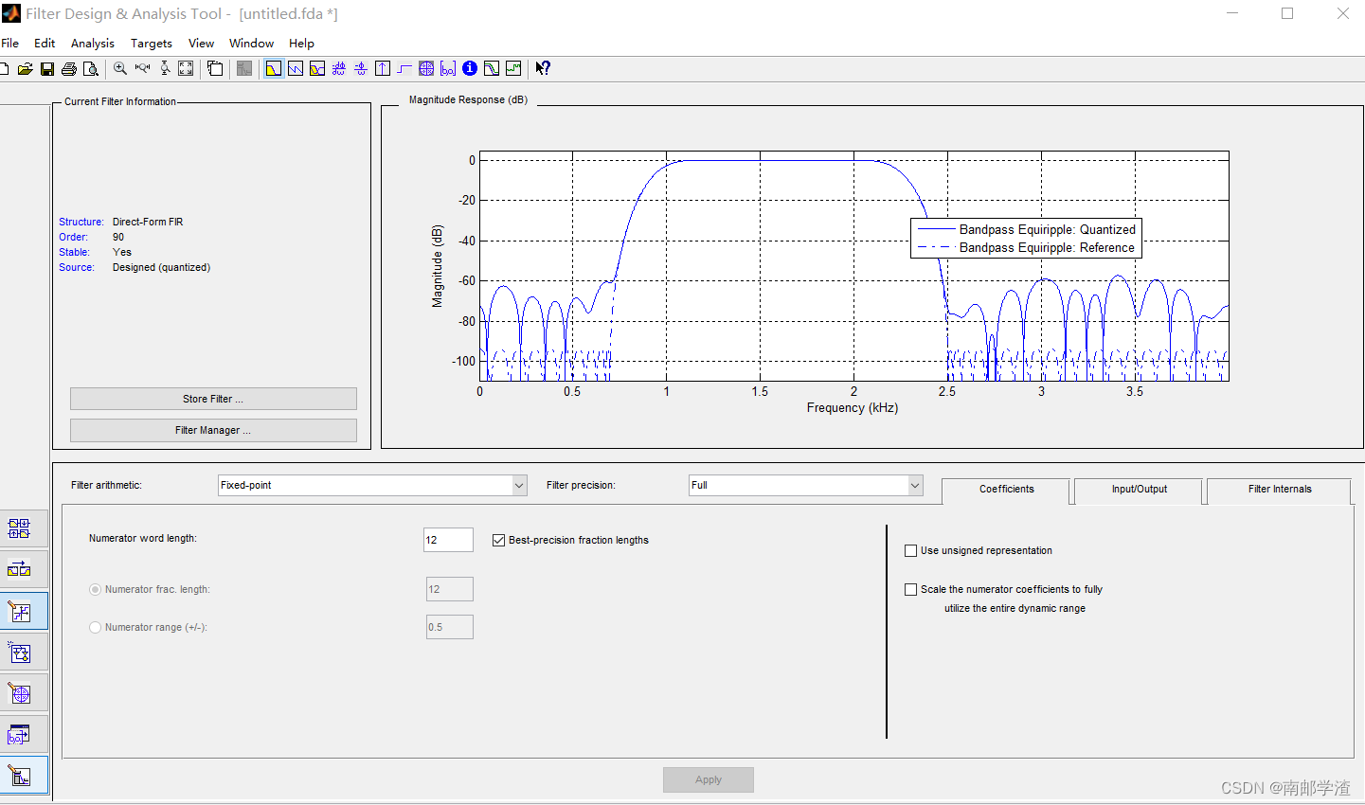Select the plot legend box
The height and width of the screenshot is (805, 1365).
click(1026, 238)
